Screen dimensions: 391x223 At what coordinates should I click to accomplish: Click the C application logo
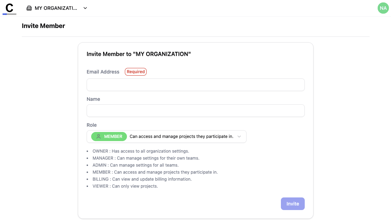tap(9, 8)
